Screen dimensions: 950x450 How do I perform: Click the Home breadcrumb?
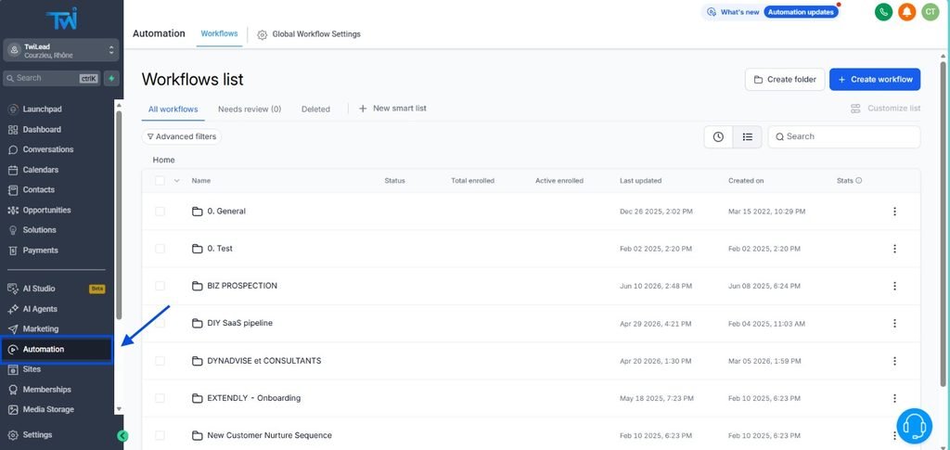tap(163, 161)
